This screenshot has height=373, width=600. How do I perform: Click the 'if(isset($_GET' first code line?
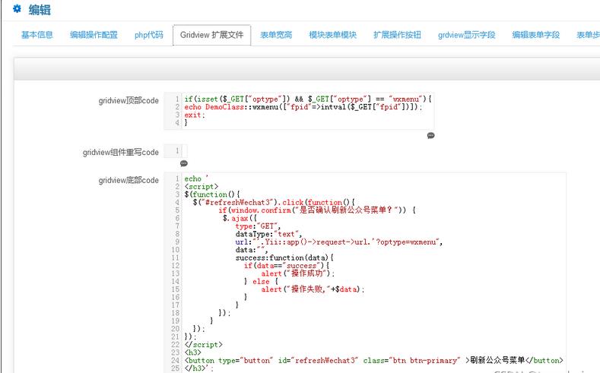coord(308,99)
